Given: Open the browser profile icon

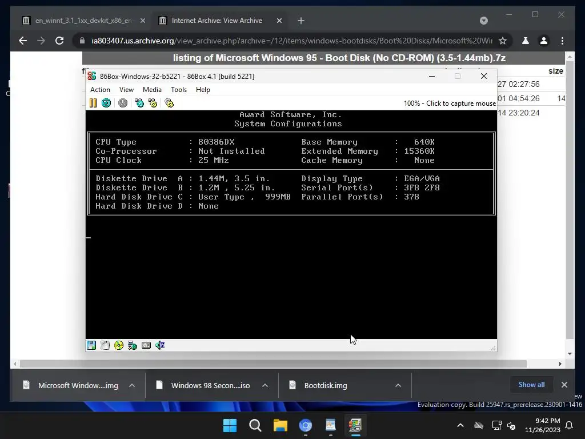Looking at the screenshot, I should pyautogui.click(x=544, y=41).
